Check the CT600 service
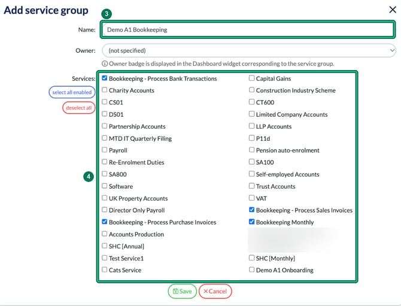The height and width of the screenshot is (306, 401). (251, 102)
